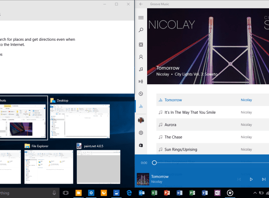269x198 pixels.
Task: Open Word from the taskbar
Action: click(x=179, y=193)
